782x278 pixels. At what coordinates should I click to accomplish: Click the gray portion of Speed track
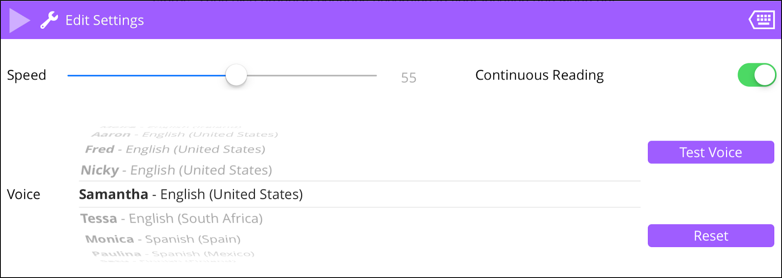(312, 75)
